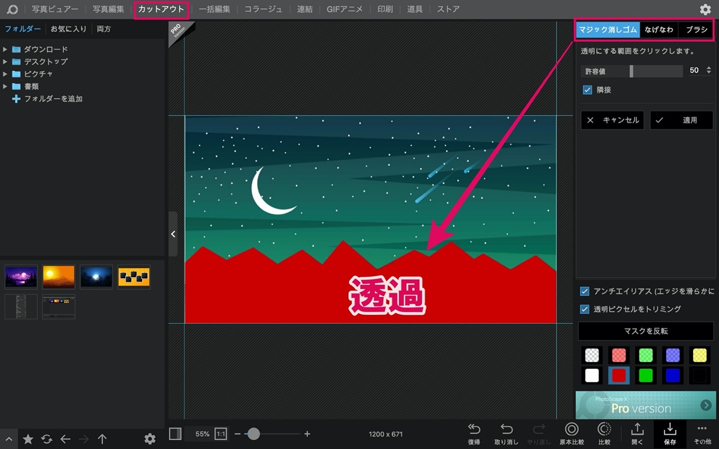
Task: Click the favorites star icon
Action: click(28, 439)
